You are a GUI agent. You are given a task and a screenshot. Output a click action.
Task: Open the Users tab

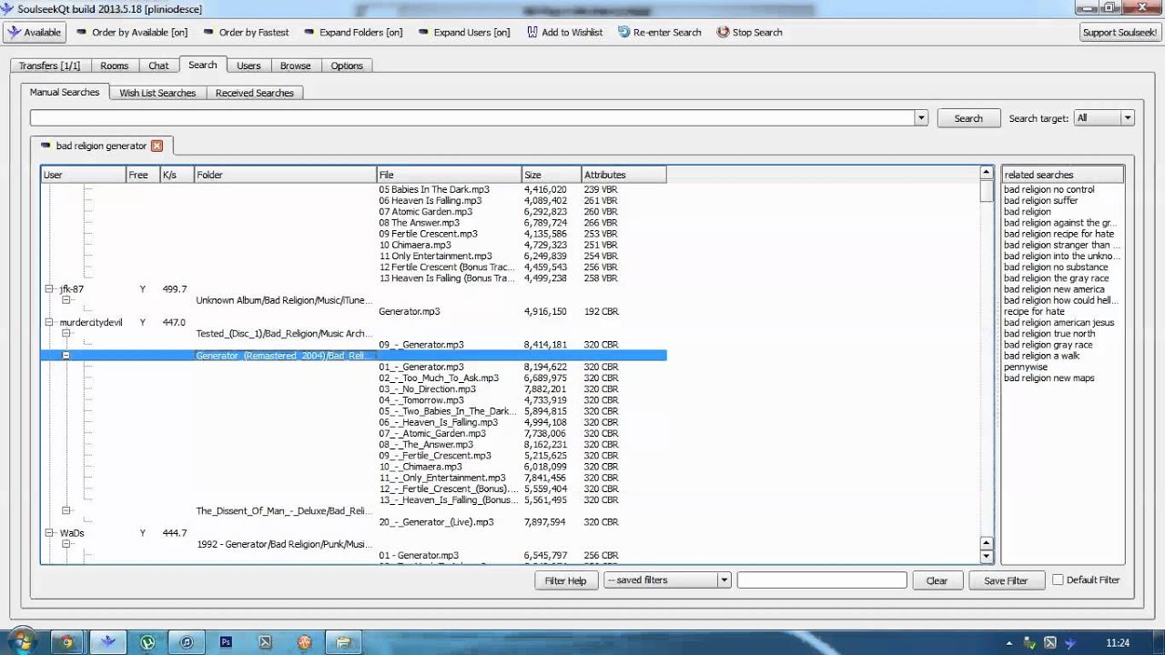248,65
